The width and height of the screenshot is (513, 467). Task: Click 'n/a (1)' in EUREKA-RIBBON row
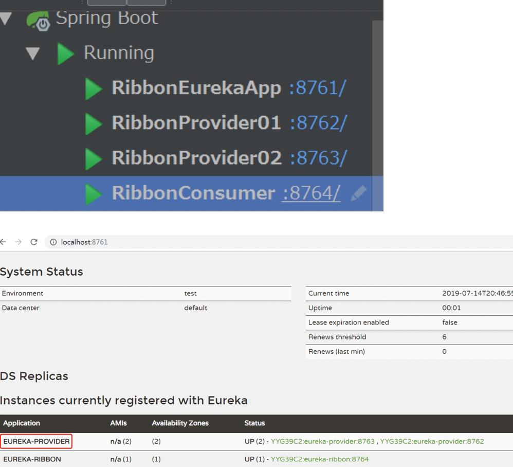coord(121,459)
